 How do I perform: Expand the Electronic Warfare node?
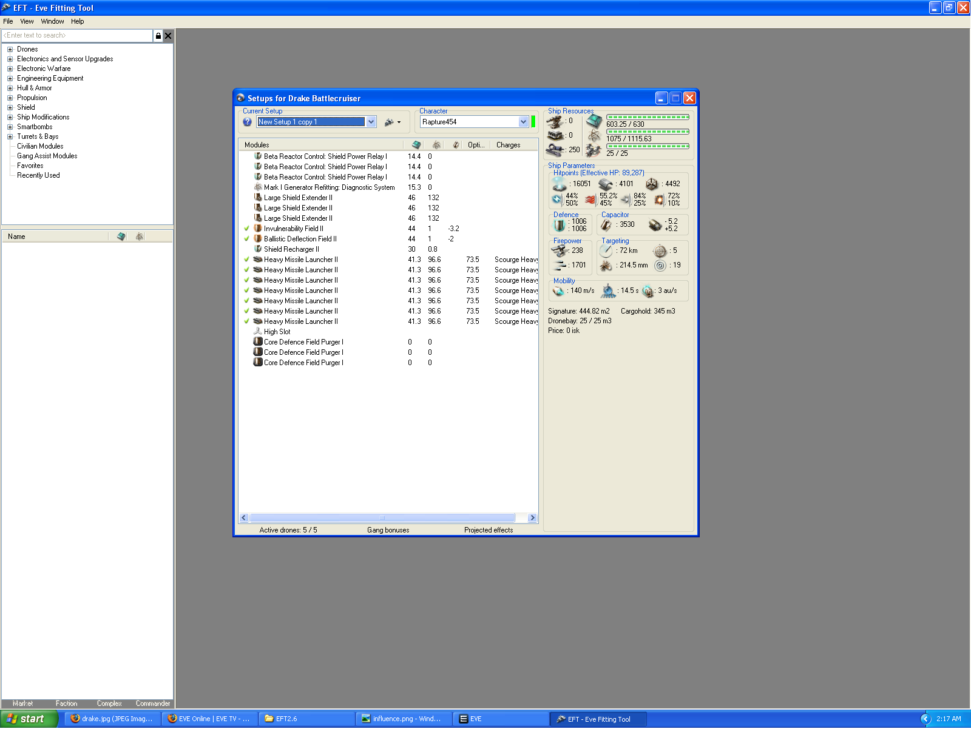(x=10, y=69)
